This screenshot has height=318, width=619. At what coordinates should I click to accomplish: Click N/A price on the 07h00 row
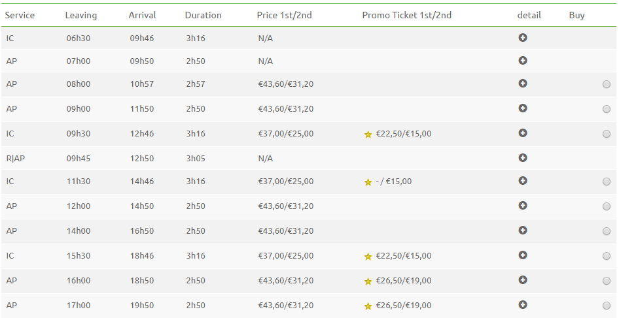tap(265, 61)
